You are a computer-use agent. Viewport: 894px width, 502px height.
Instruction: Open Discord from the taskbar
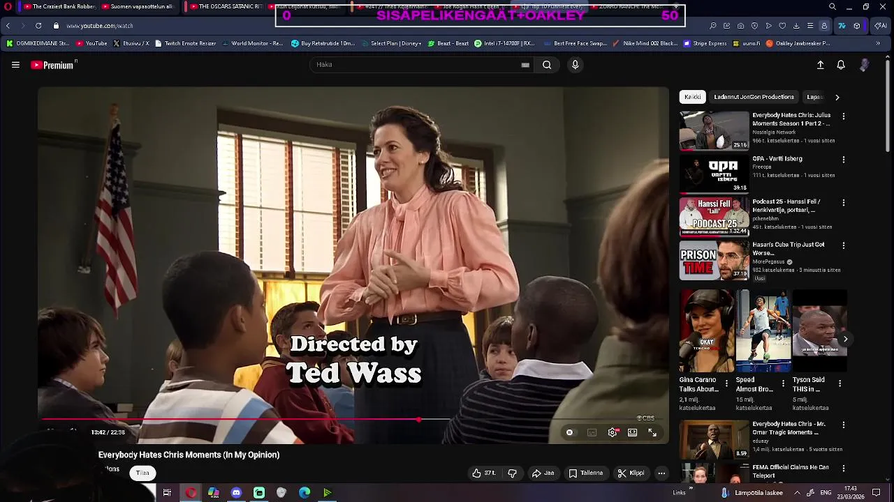(236, 493)
